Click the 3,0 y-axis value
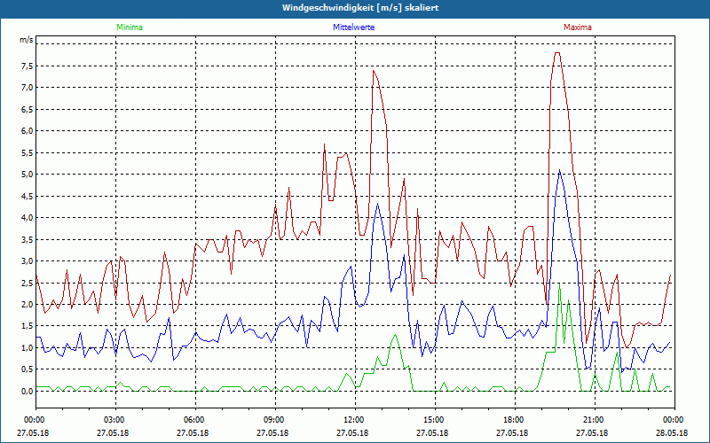The height and width of the screenshot is (443, 710). tap(27, 261)
